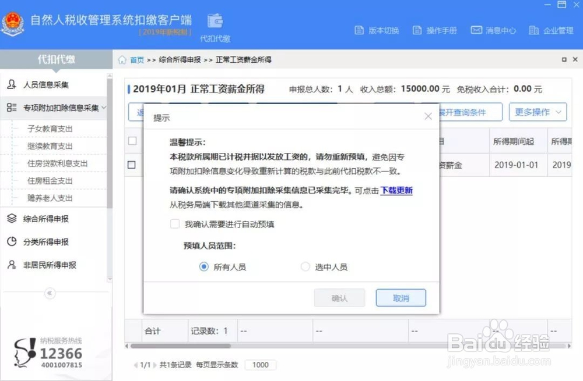This screenshot has height=381, width=583.
Task: Click the 每页显示条数 input field
Action: pos(260,365)
